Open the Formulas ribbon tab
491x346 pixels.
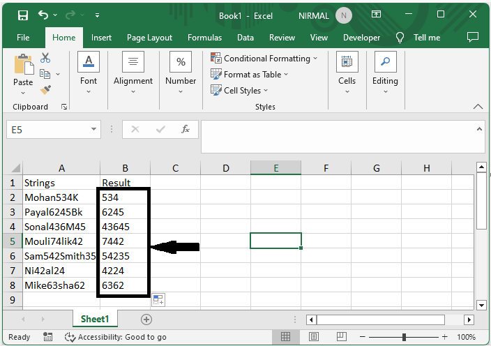tap(204, 38)
